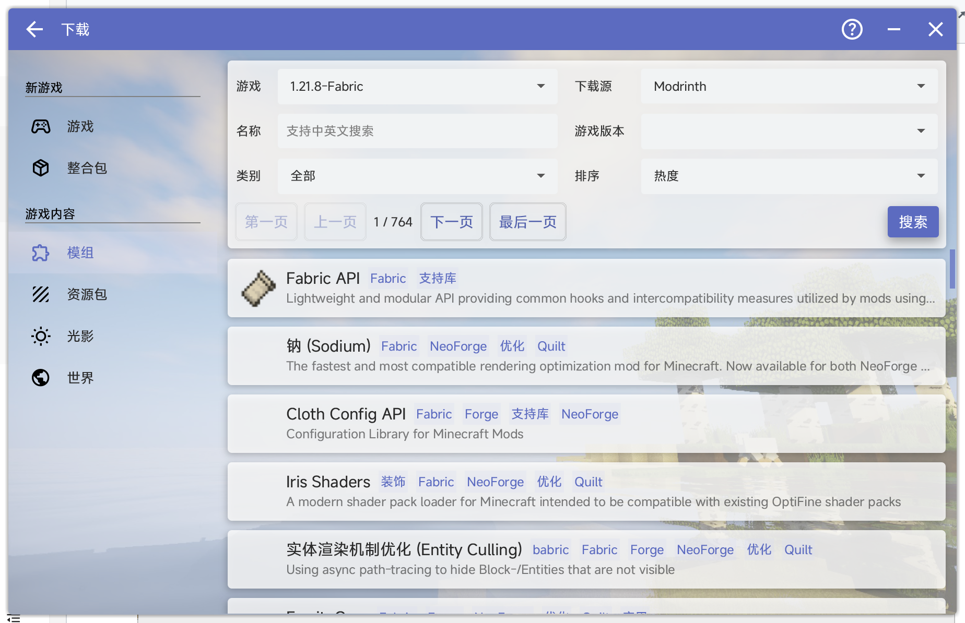Select the gamepad icon for 游戏
The height and width of the screenshot is (623, 965).
click(x=40, y=126)
